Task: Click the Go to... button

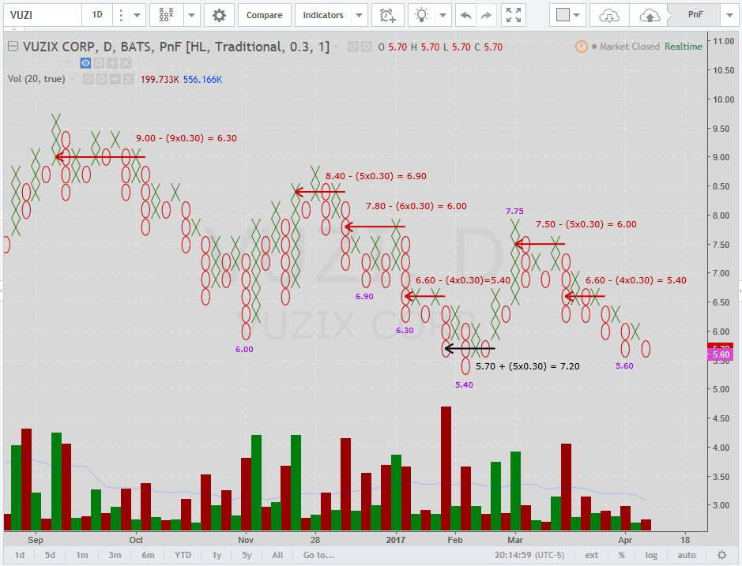Action: click(319, 555)
